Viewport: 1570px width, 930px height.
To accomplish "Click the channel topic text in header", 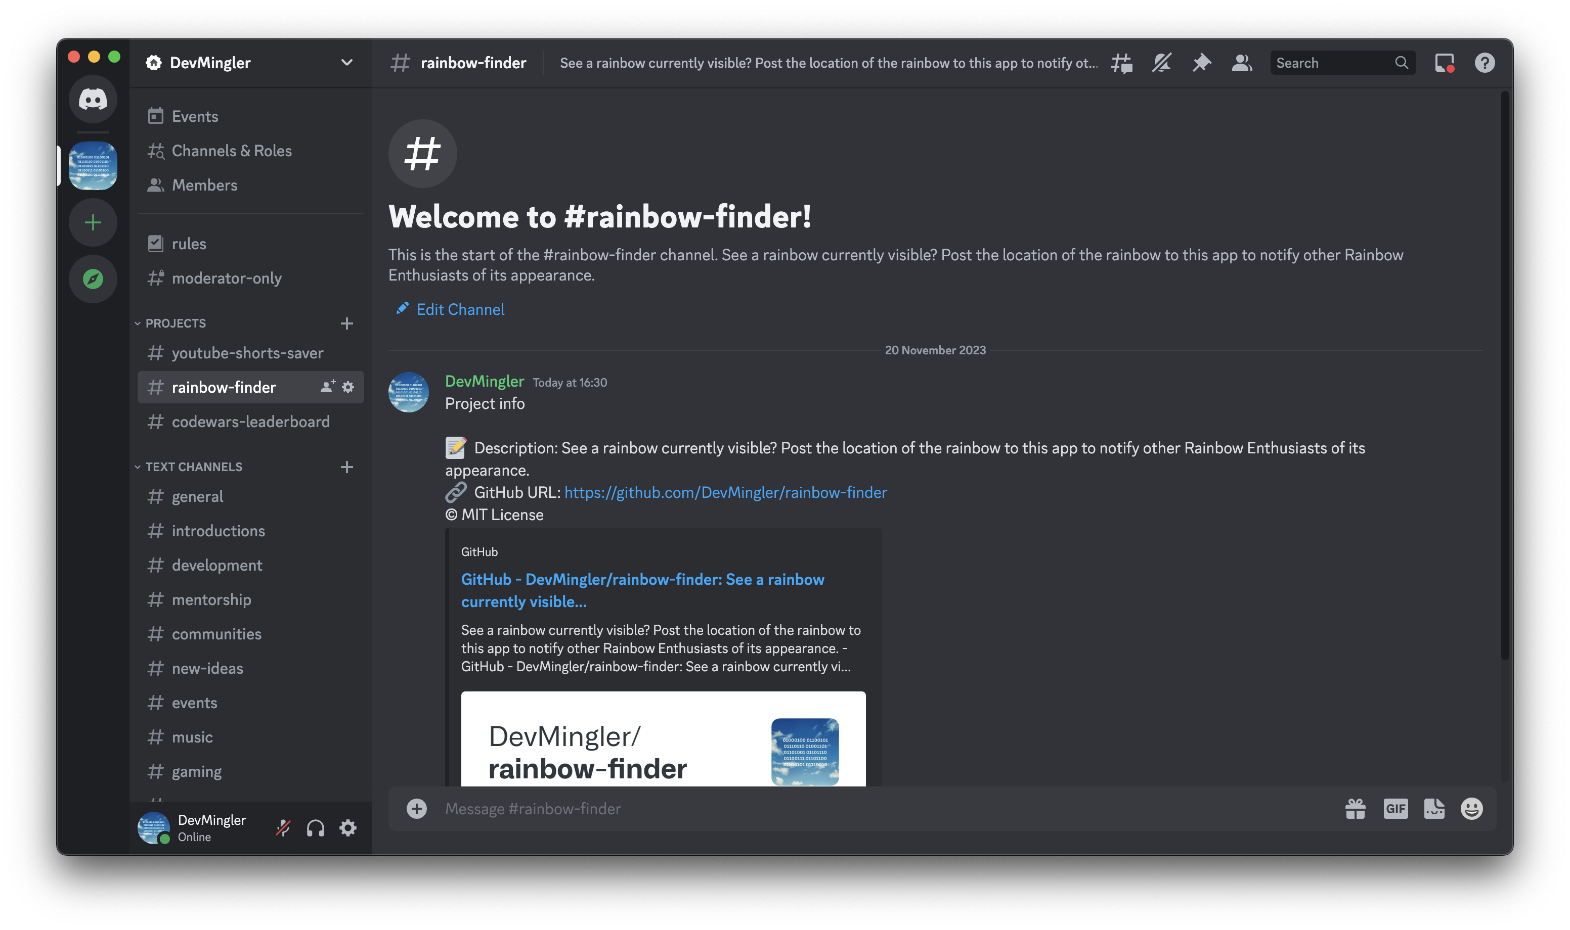I will [x=828, y=63].
